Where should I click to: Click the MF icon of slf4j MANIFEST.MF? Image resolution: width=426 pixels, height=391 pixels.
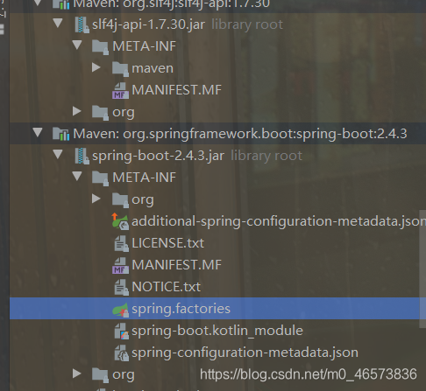click(120, 91)
